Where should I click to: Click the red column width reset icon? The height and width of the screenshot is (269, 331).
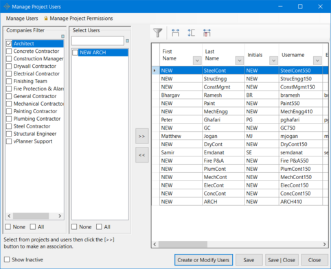[207, 33]
